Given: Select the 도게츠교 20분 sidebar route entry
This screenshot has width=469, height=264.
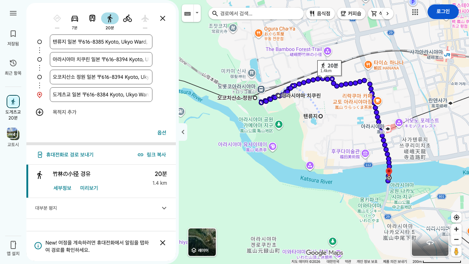Looking at the screenshot, I should point(13,108).
